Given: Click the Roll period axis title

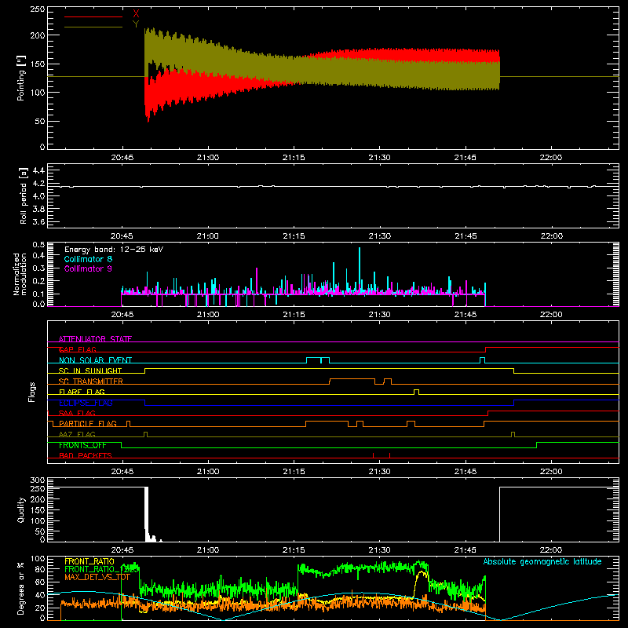Looking at the screenshot, I should [x=24, y=195].
